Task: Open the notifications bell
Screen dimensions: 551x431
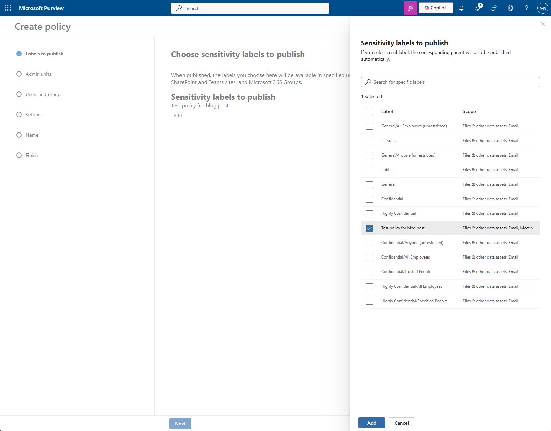Action: coord(461,8)
